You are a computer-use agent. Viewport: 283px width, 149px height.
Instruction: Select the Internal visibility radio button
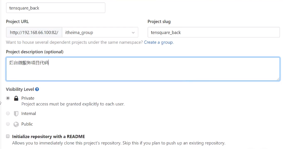8,113
